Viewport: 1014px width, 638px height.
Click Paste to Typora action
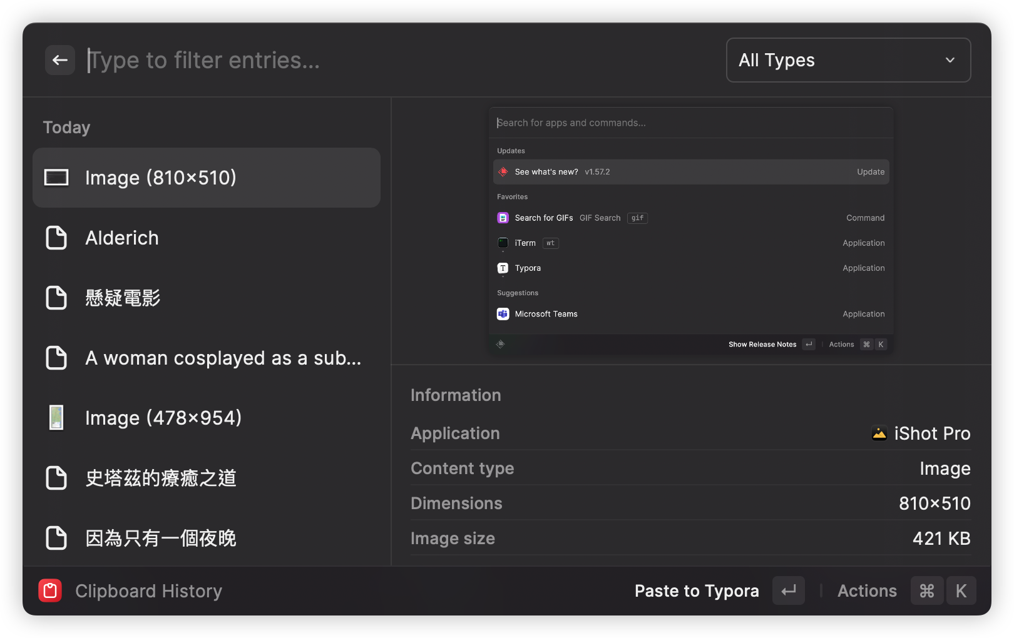click(697, 591)
